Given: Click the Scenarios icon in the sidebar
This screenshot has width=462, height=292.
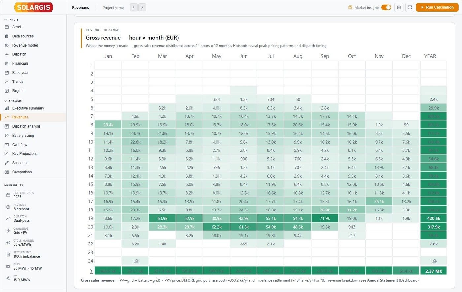Looking at the screenshot, I should [7, 163].
